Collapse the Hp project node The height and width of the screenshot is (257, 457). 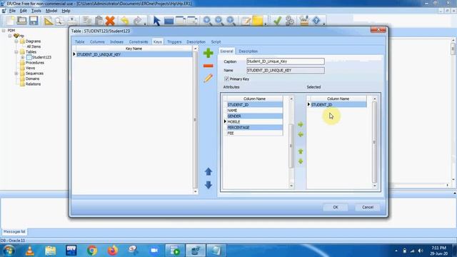pyautogui.click(x=10, y=36)
